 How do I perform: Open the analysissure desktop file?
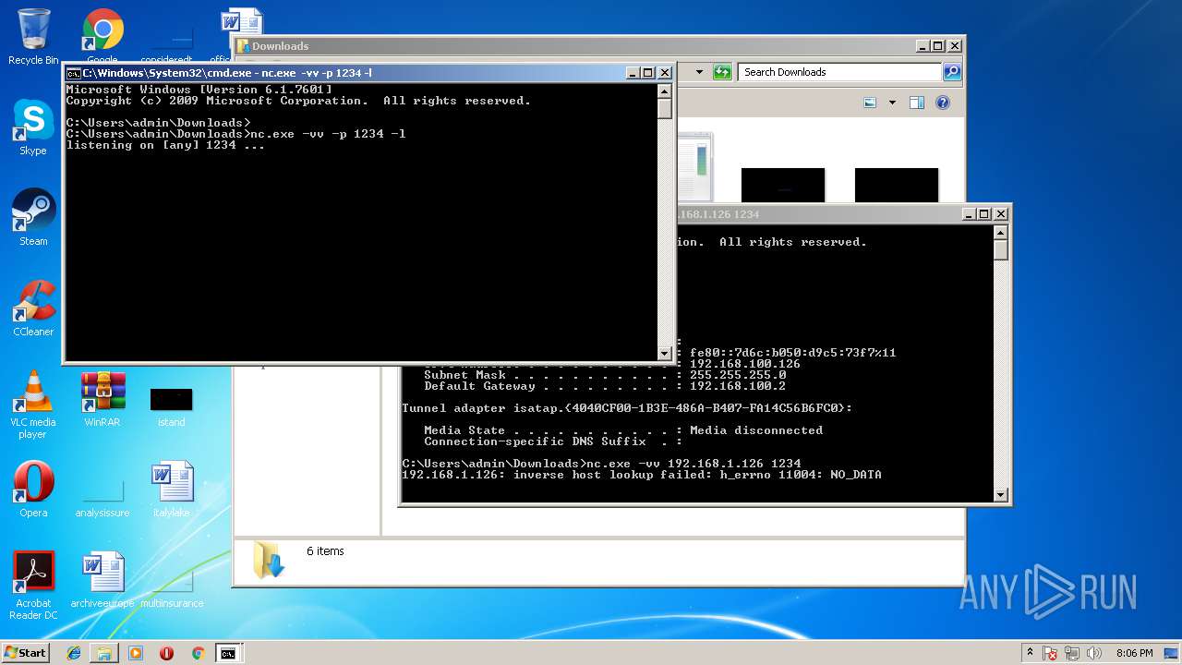click(x=103, y=499)
